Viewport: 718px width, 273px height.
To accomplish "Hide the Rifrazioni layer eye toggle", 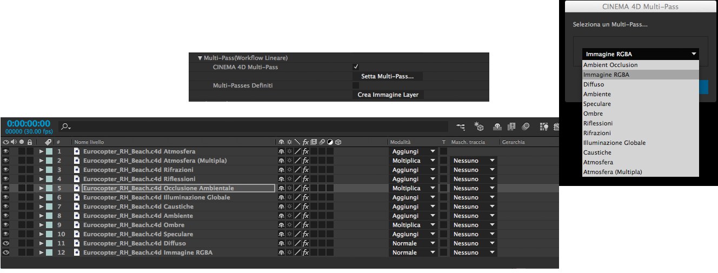I will pyautogui.click(x=6, y=170).
